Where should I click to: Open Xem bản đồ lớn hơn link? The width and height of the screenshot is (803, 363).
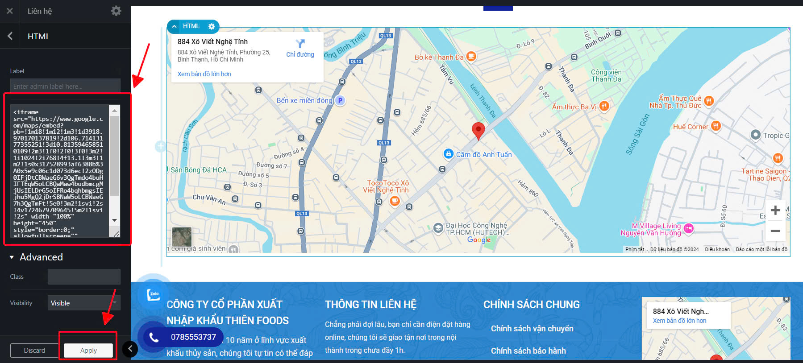204,74
